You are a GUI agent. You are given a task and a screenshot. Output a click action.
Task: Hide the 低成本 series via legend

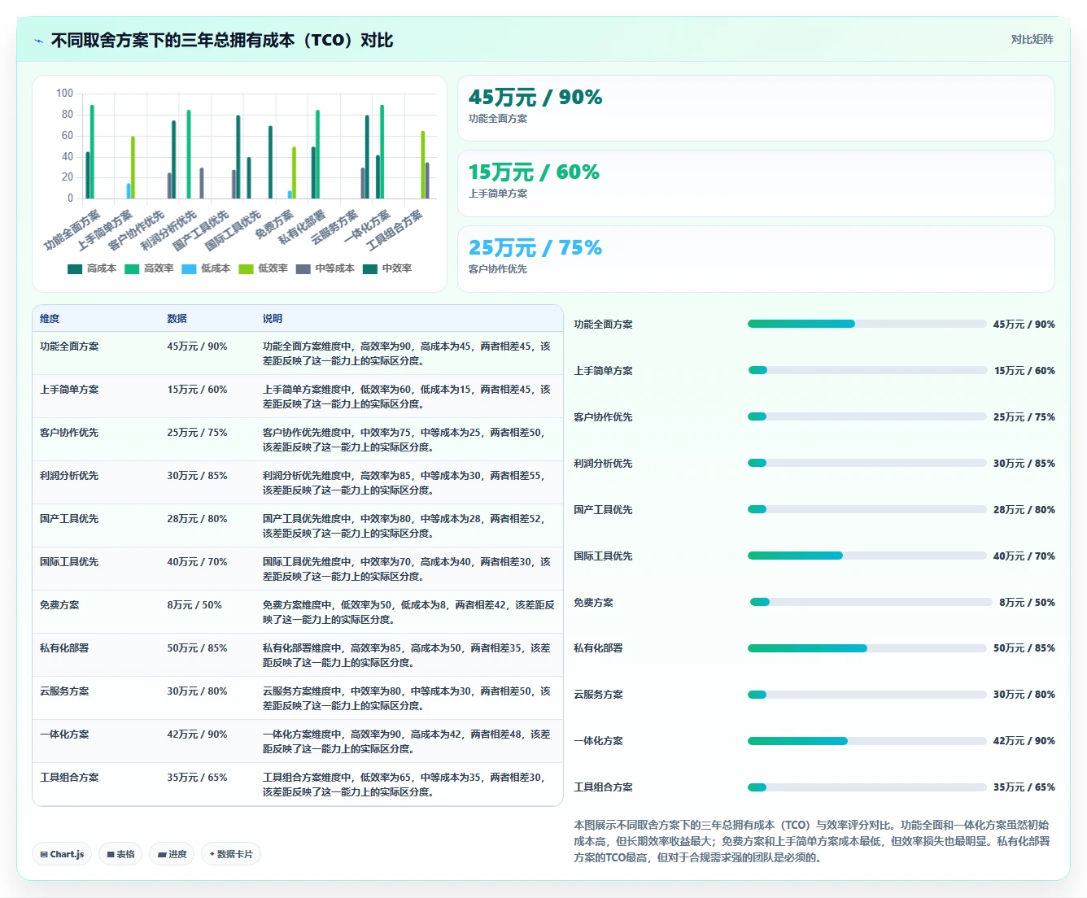(x=206, y=268)
